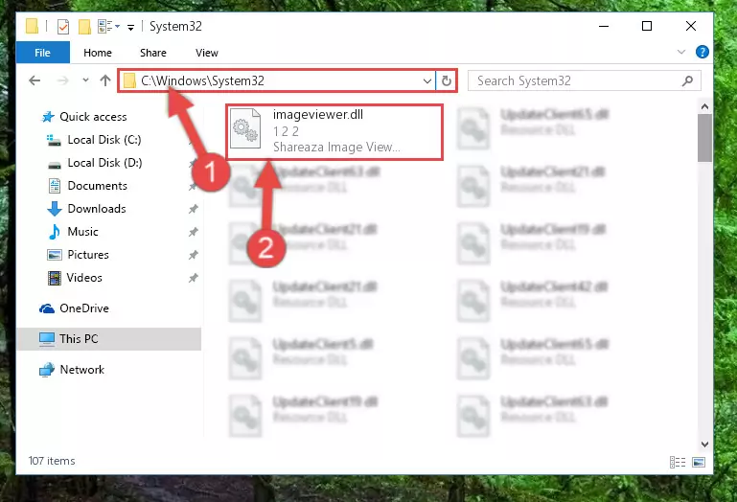Expand the ribbon with the chevron
737x502 pixels.
coord(681,52)
